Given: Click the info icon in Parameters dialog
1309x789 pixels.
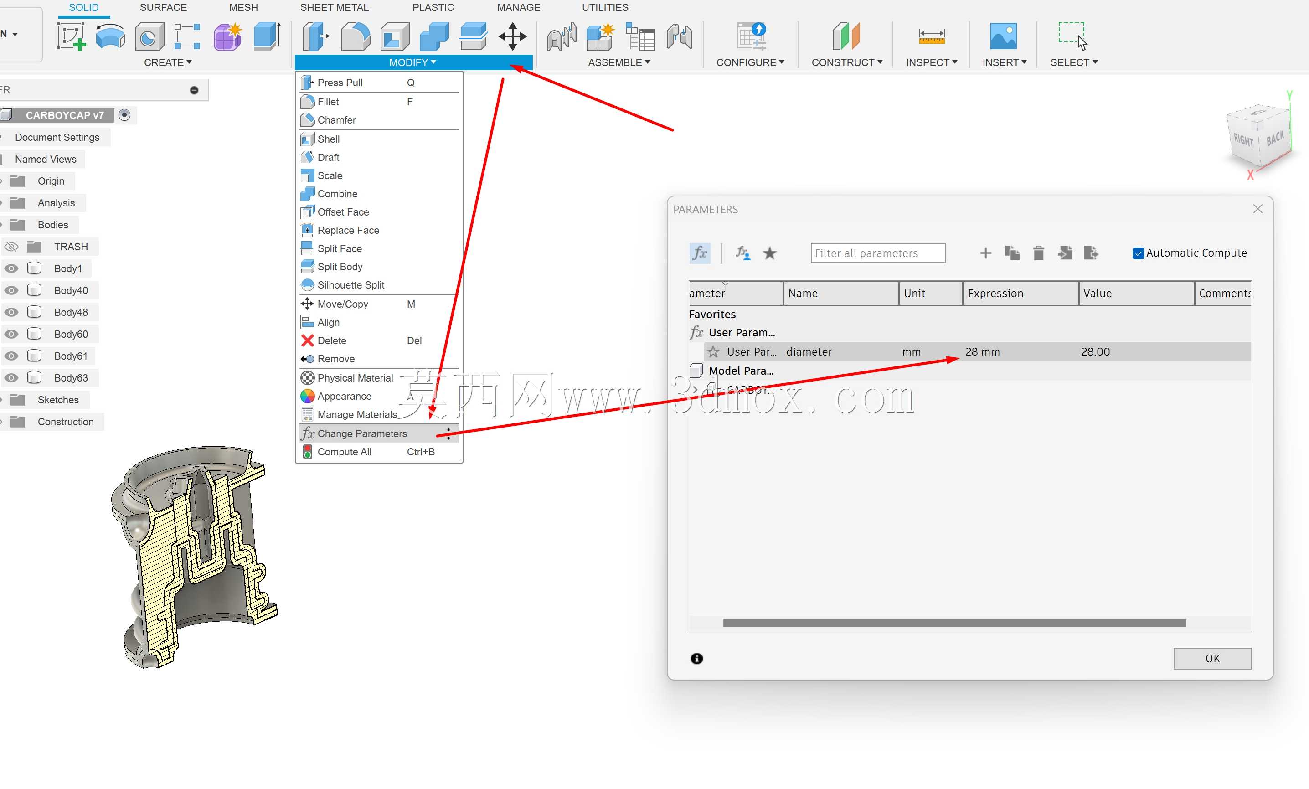Looking at the screenshot, I should click(x=696, y=658).
